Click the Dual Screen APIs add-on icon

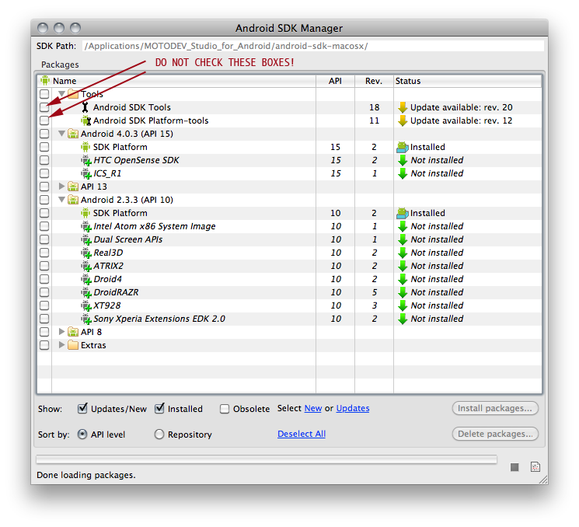86,239
